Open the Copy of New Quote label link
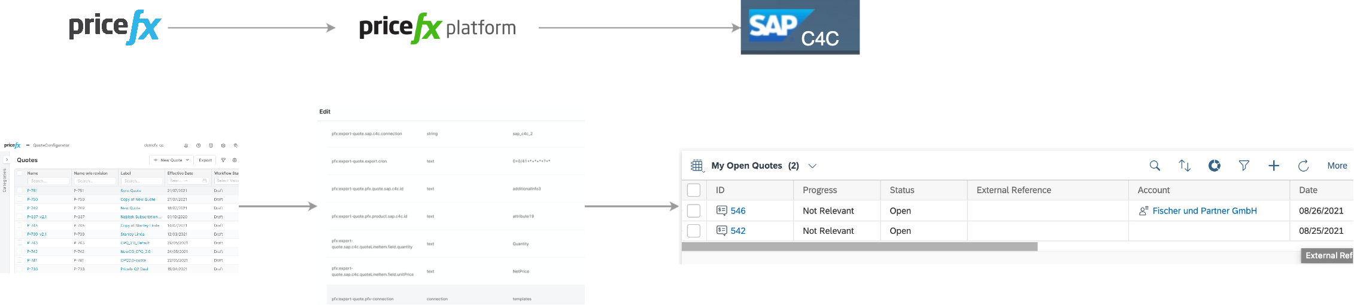Screen dimensions: 1354x305 [x=138, y=199]
